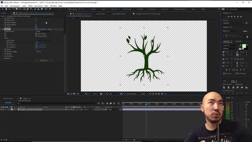This screenshot has height=142, width=252.
Task: Jump to first frame in Preview
Action: (x=228, y=17)
